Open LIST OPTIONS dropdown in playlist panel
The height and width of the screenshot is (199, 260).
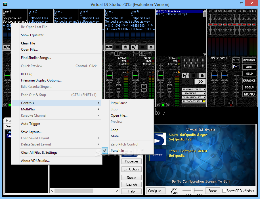coord(194,93)
